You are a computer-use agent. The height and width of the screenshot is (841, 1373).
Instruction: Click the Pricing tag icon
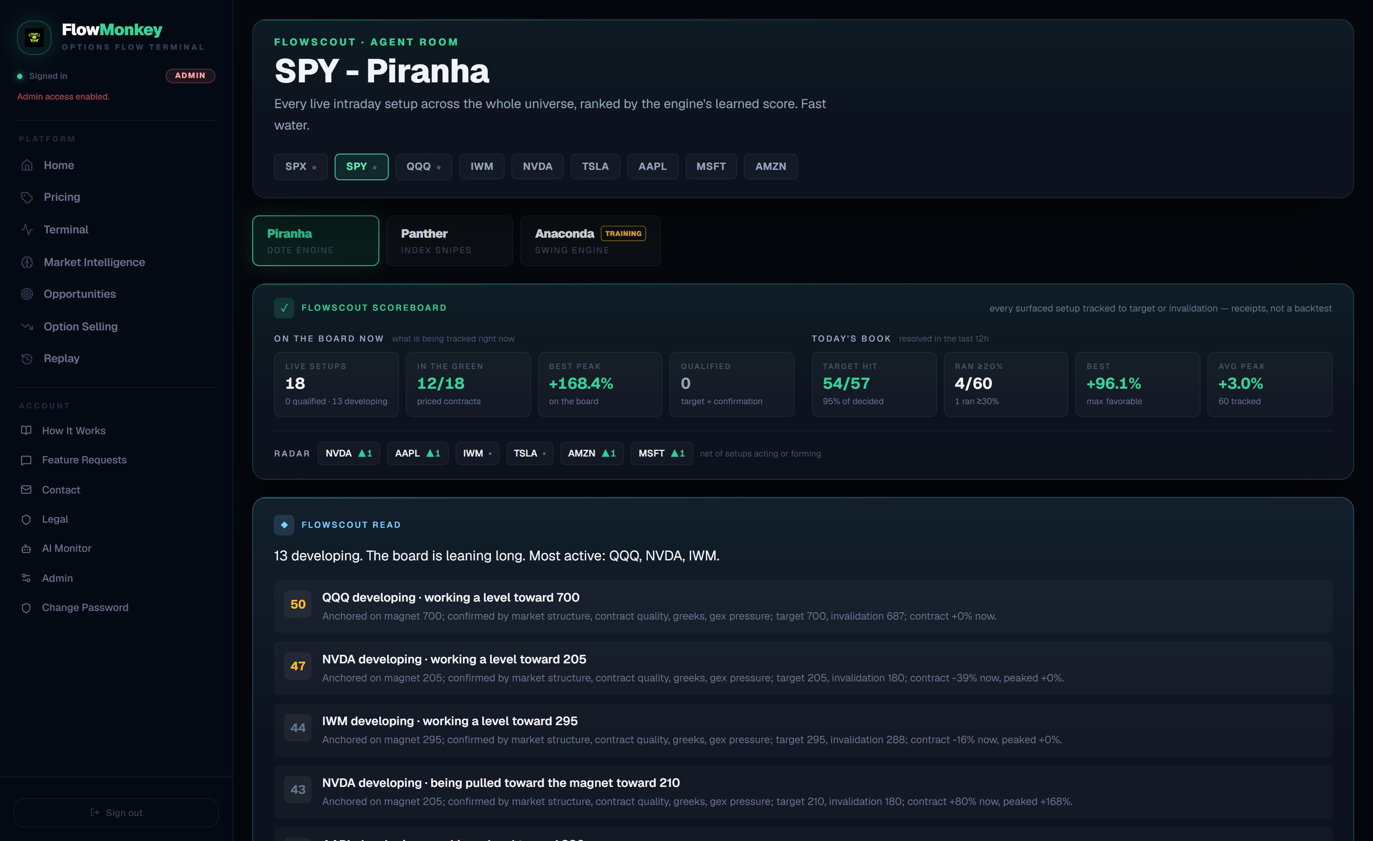coord(27,197)
